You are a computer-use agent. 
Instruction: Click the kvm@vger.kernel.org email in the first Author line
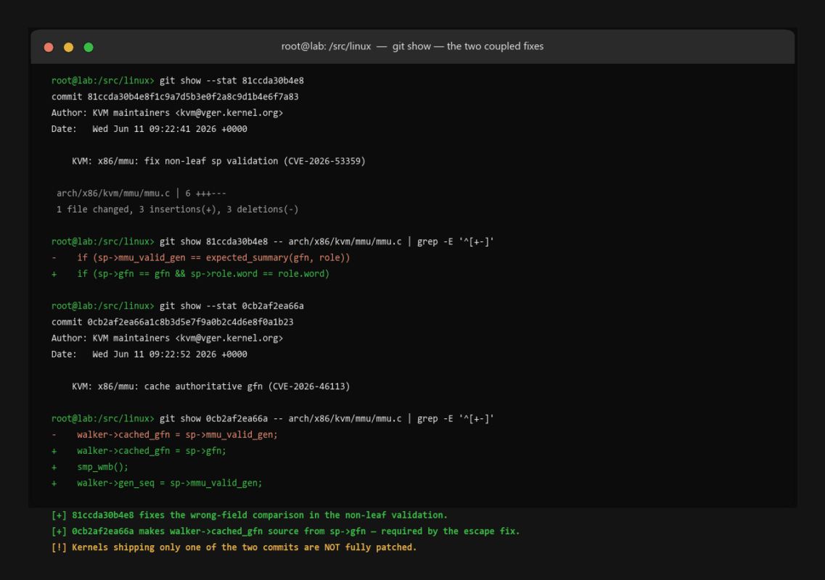(229, 113)
